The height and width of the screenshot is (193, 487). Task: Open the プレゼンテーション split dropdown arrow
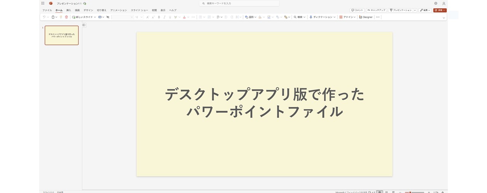tap(415, 10)
